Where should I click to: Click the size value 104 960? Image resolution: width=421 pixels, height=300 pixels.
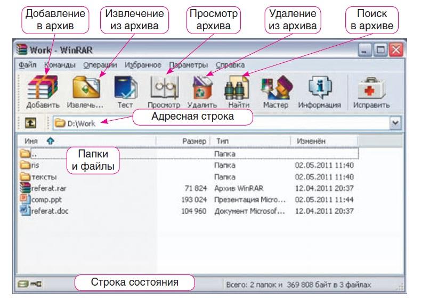(194, 211)
